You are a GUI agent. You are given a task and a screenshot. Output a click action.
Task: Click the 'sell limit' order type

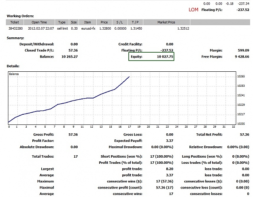(62, 28)
